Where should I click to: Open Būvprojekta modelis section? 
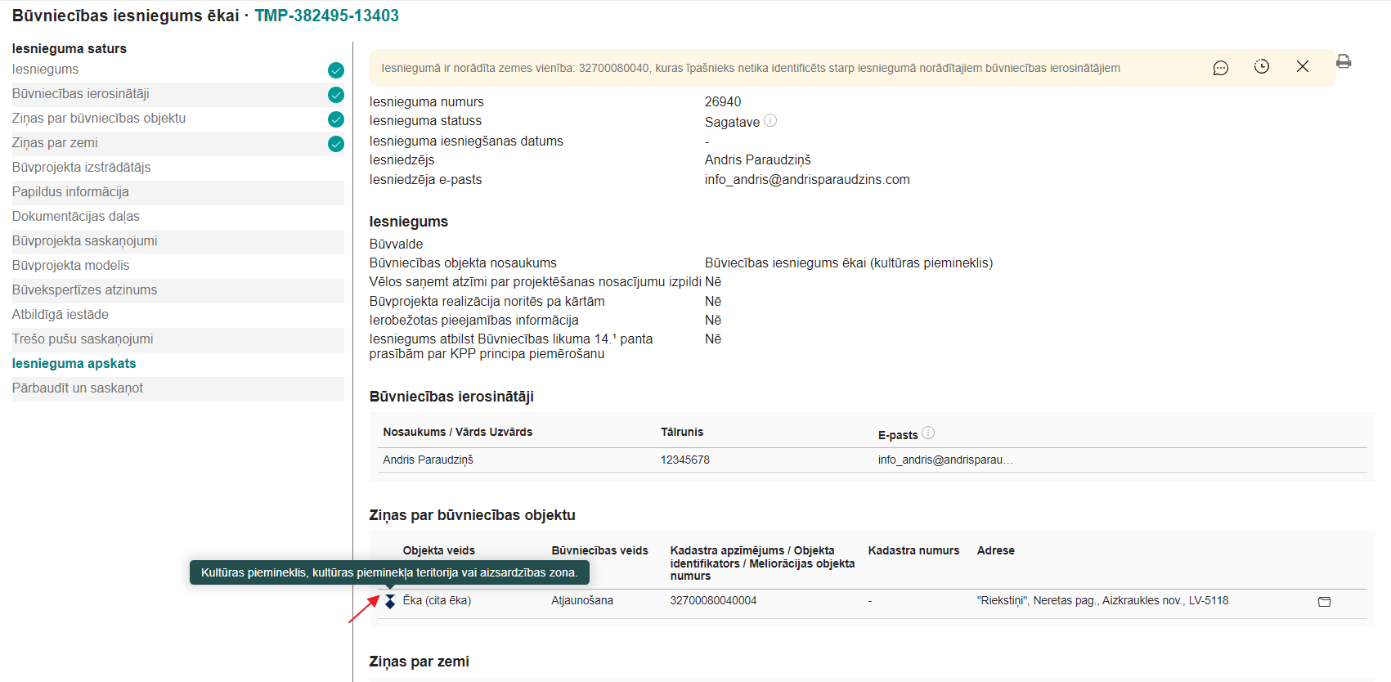click(x=71, y=266)
